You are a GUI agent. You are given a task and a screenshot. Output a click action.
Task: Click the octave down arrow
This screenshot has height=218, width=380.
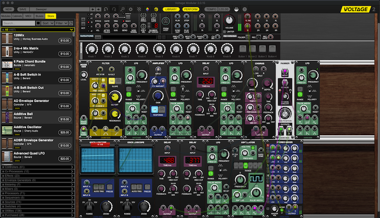tap(83, 24)
